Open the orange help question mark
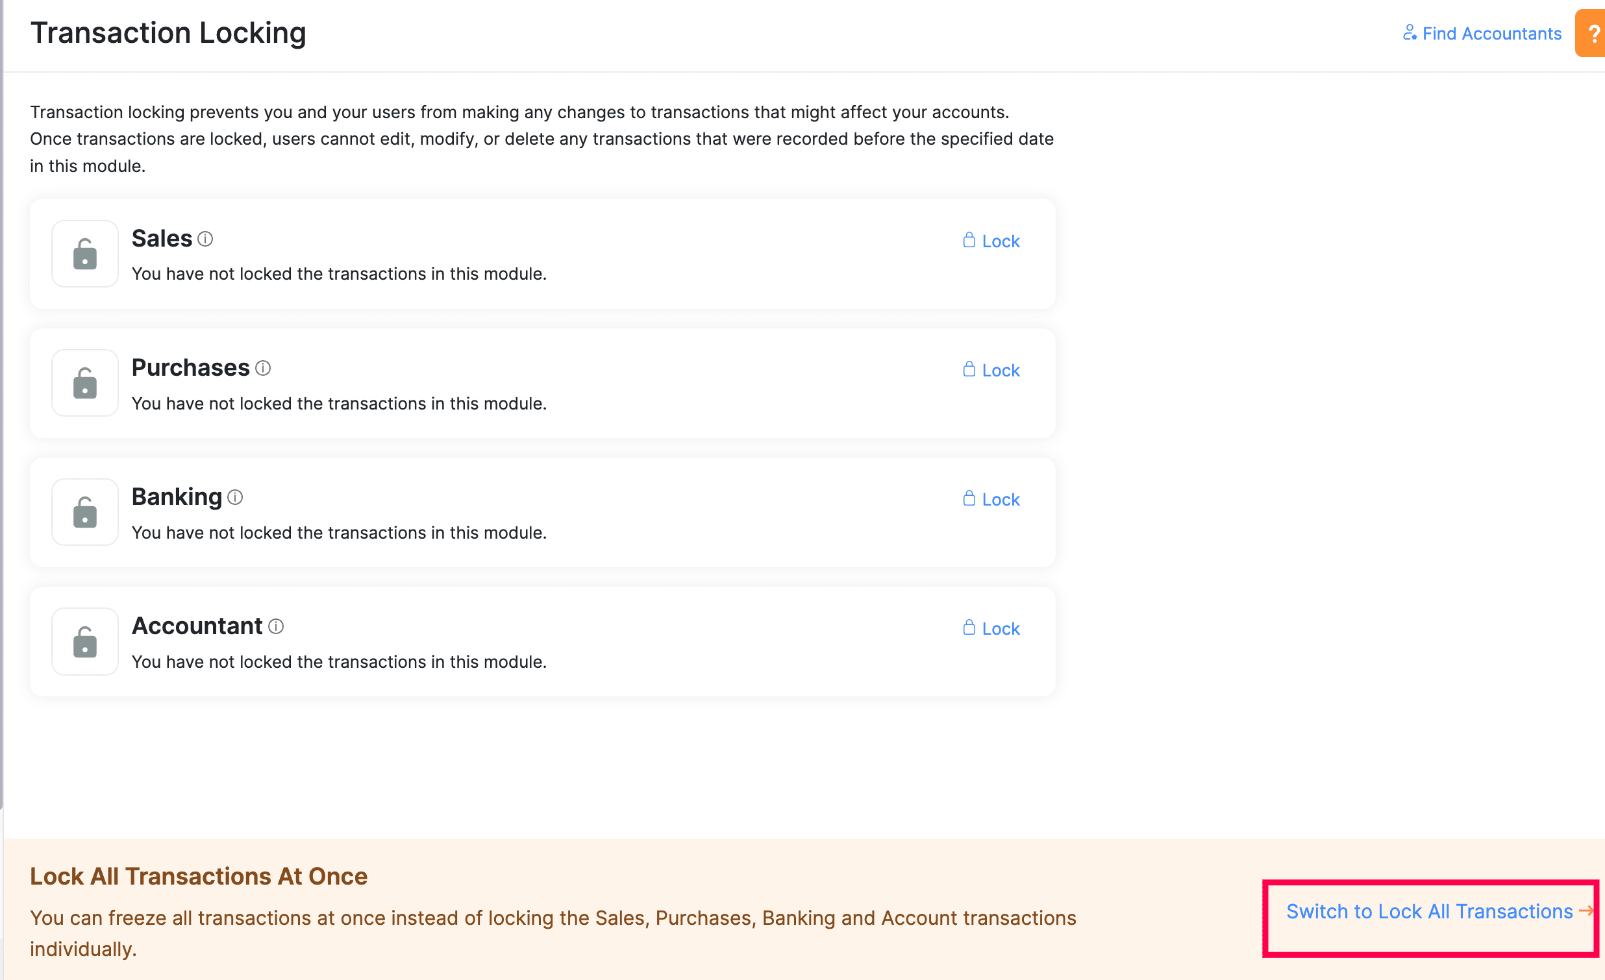 (1592, 33)
